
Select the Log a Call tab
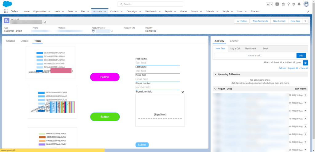tap(235, 48)
